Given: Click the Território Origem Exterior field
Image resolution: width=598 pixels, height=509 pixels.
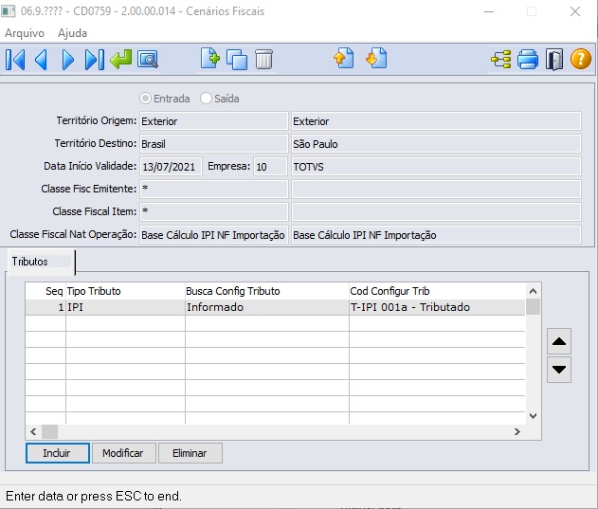Looking at the screenshot, I should point(214,121).
